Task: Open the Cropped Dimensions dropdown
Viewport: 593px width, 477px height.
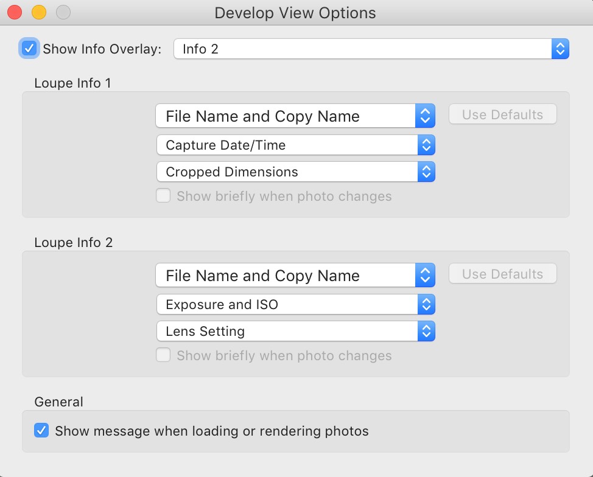Action: 296,172
